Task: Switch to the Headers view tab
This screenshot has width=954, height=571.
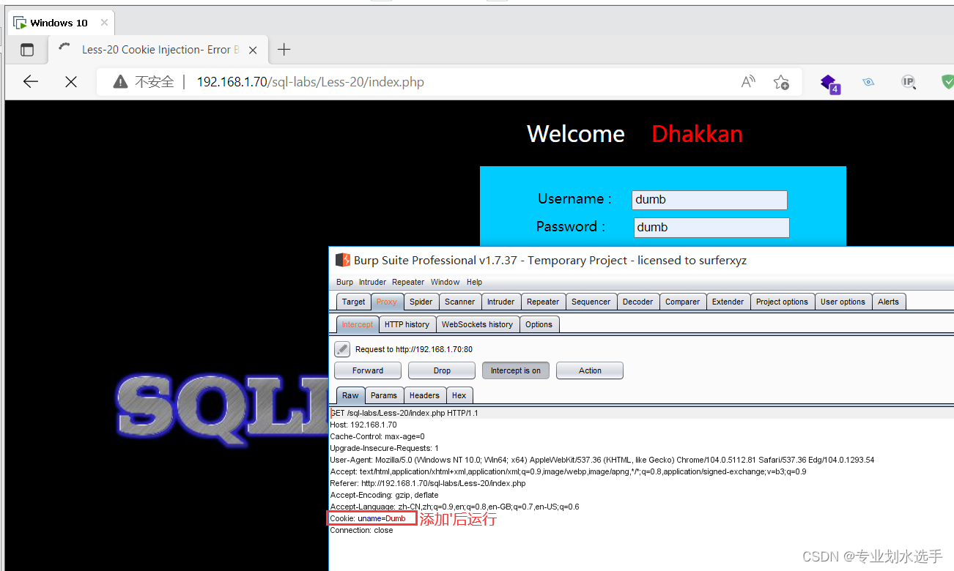Action: tap(424, 395)
